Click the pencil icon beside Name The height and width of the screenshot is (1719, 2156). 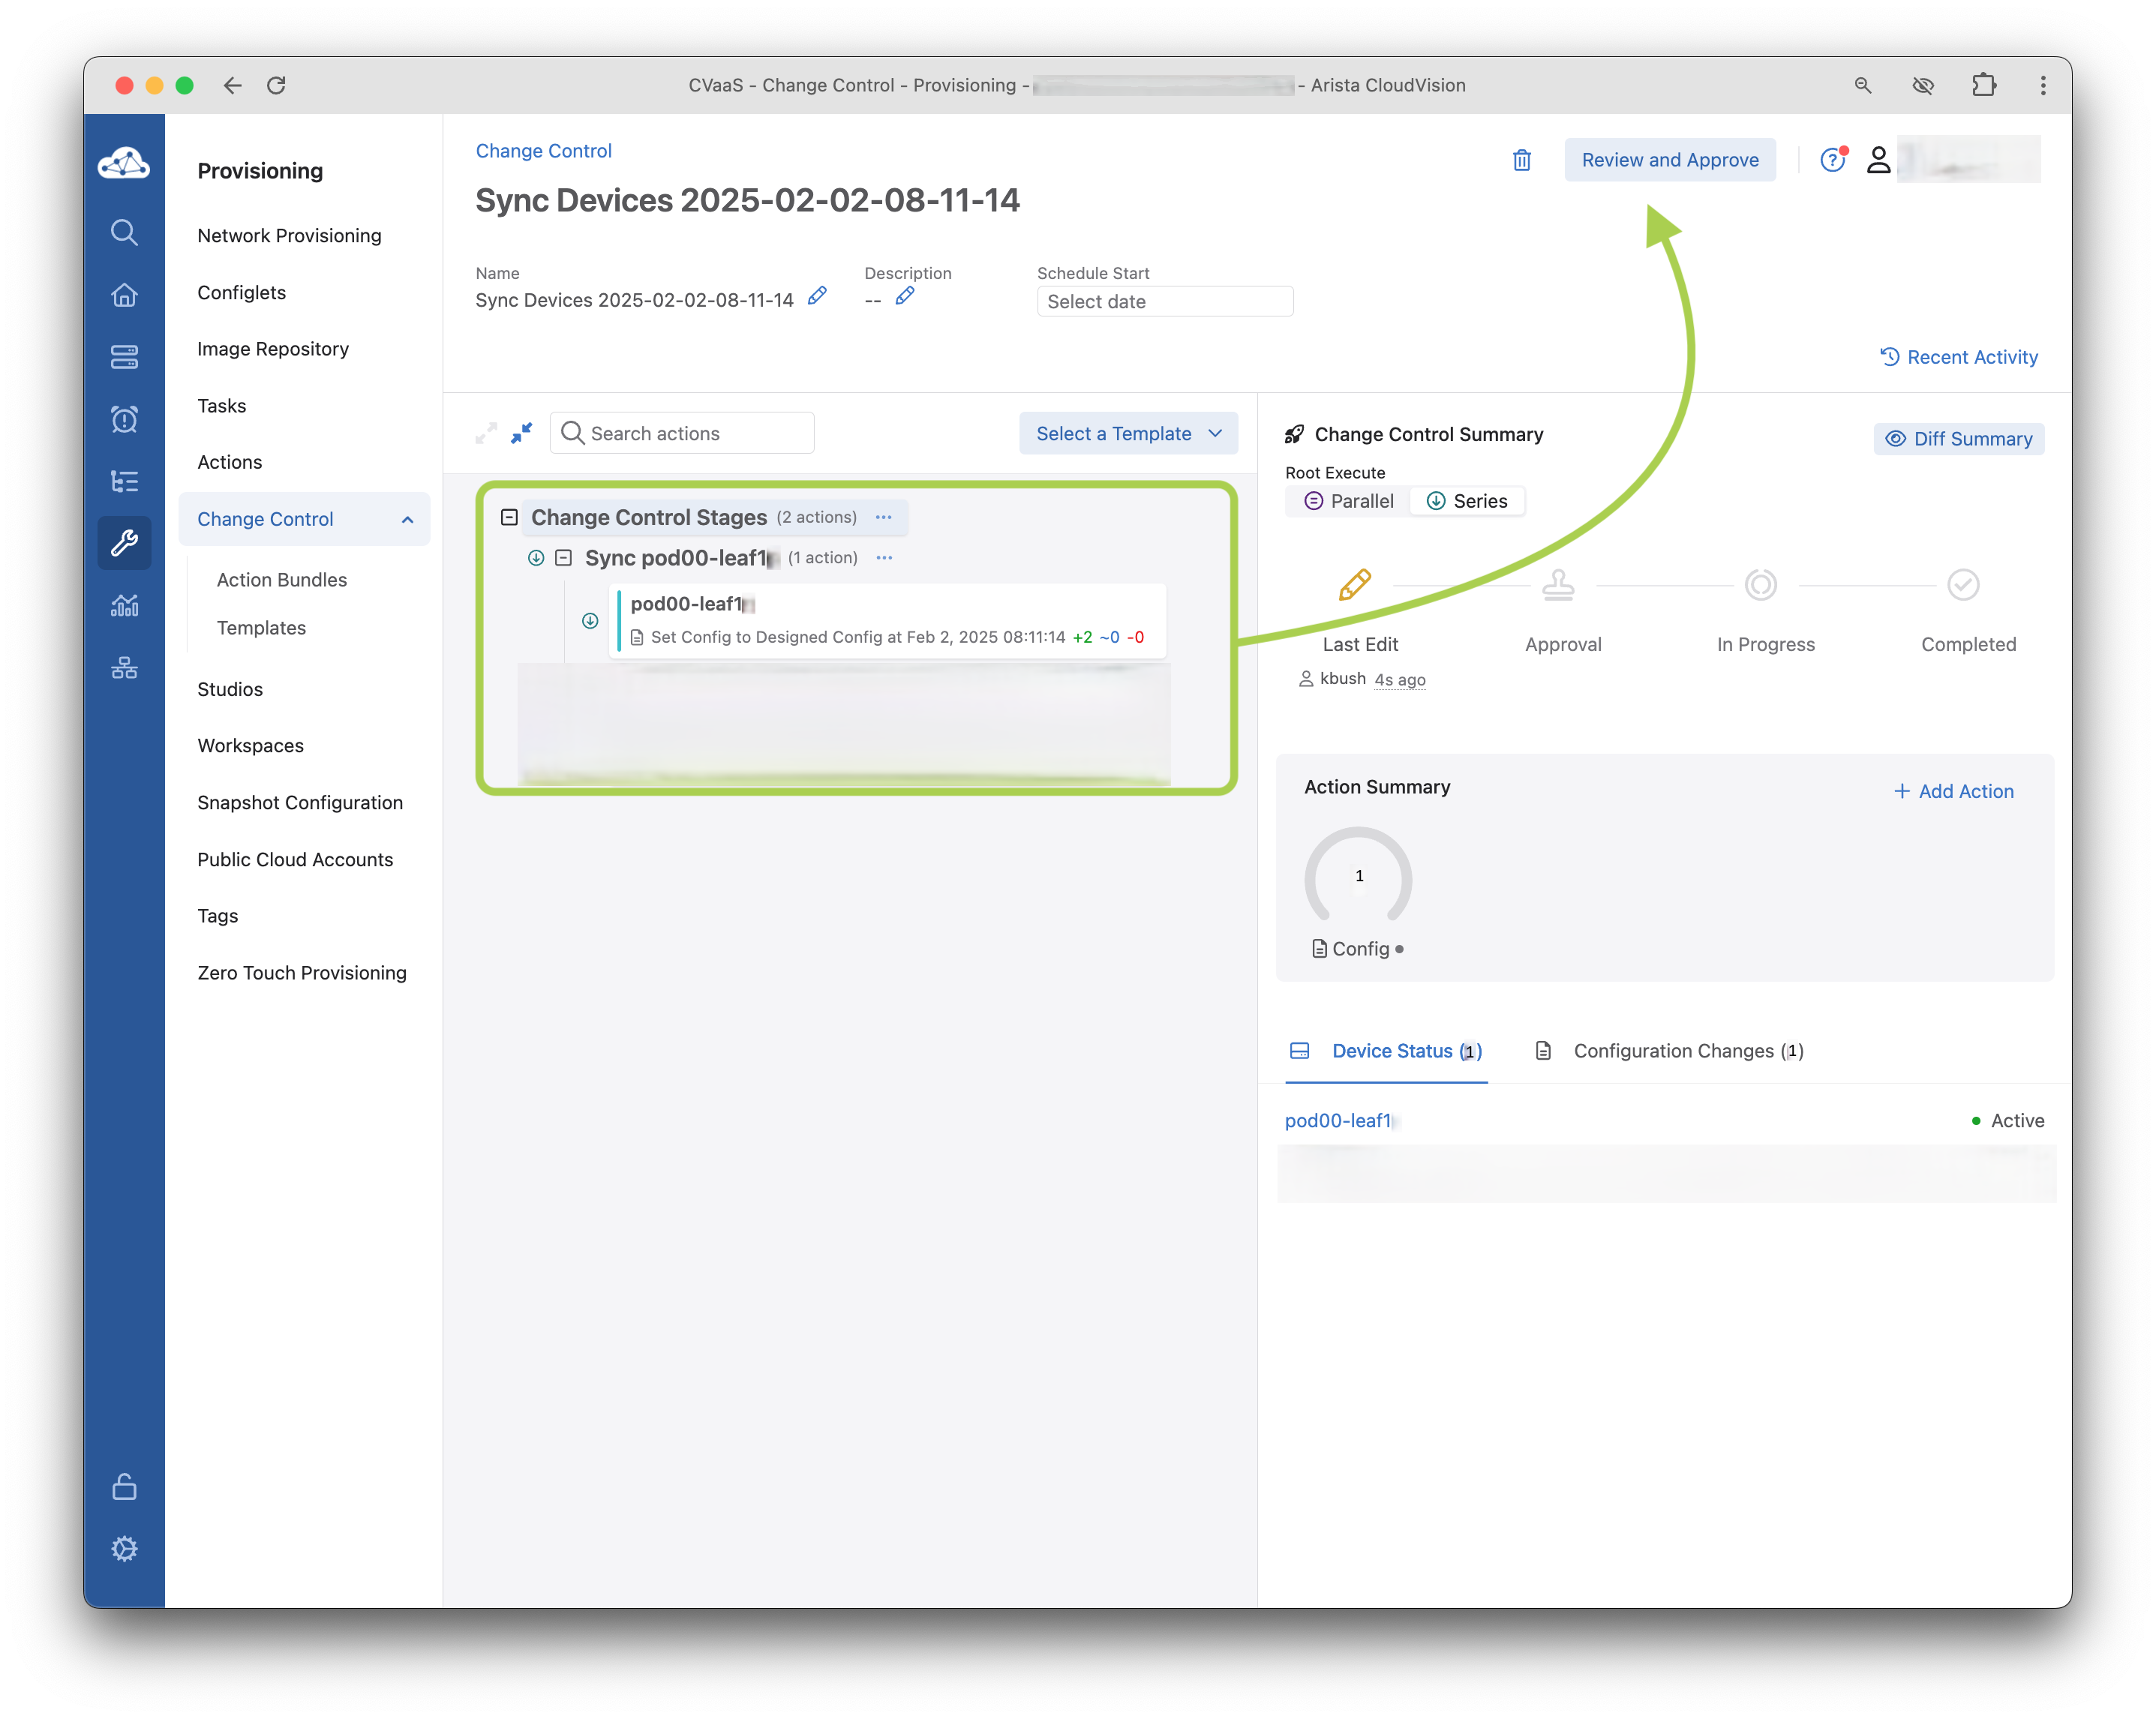coord(817,296)
